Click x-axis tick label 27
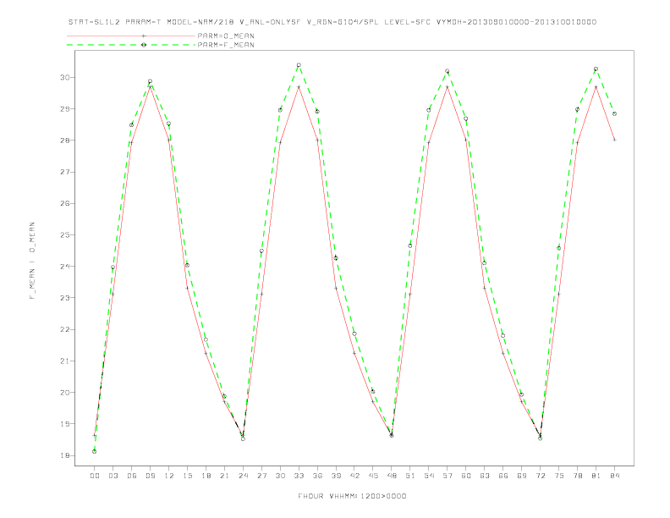 pyautogui.click(x=261, y=476)
